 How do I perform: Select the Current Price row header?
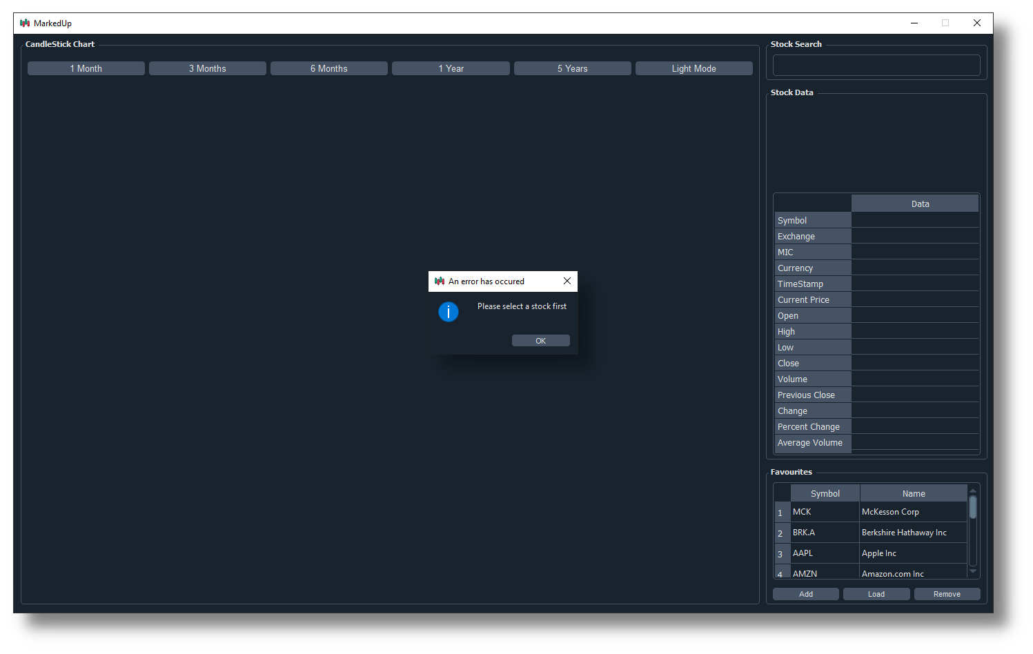813,299
